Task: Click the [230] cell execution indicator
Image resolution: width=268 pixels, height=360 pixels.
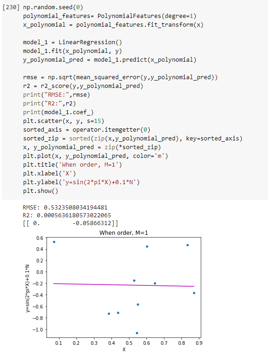Action: pyautogui.click(x=11, y=7)
